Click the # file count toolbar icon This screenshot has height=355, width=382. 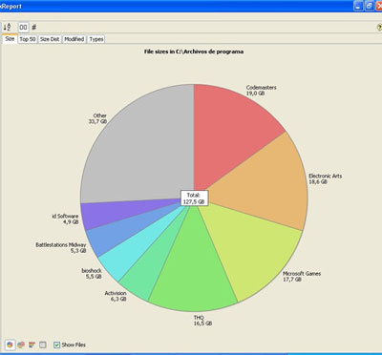[34, 28]
